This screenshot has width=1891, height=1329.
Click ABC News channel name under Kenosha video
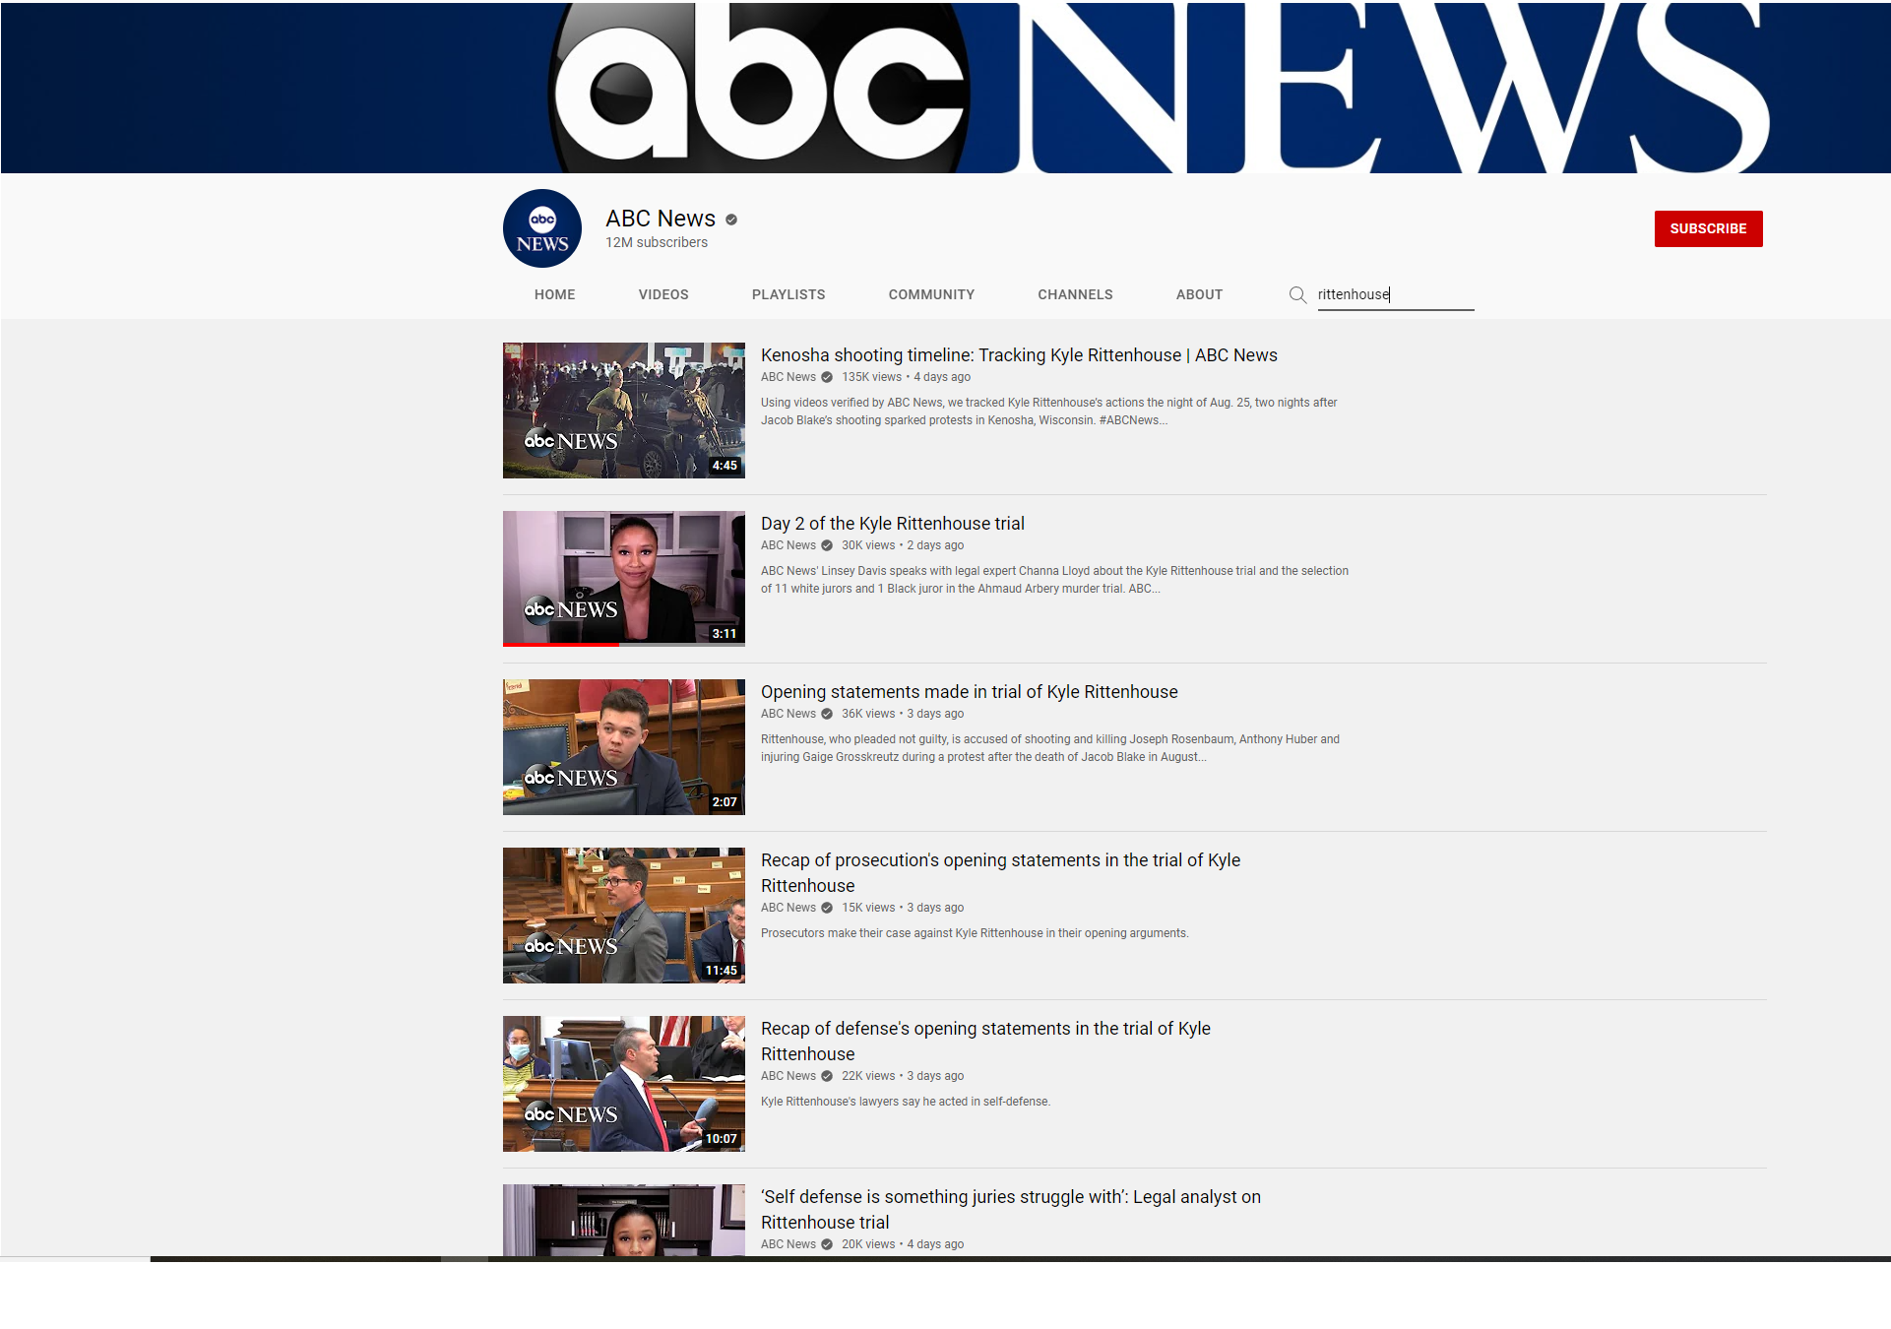[x=788, y=377]
